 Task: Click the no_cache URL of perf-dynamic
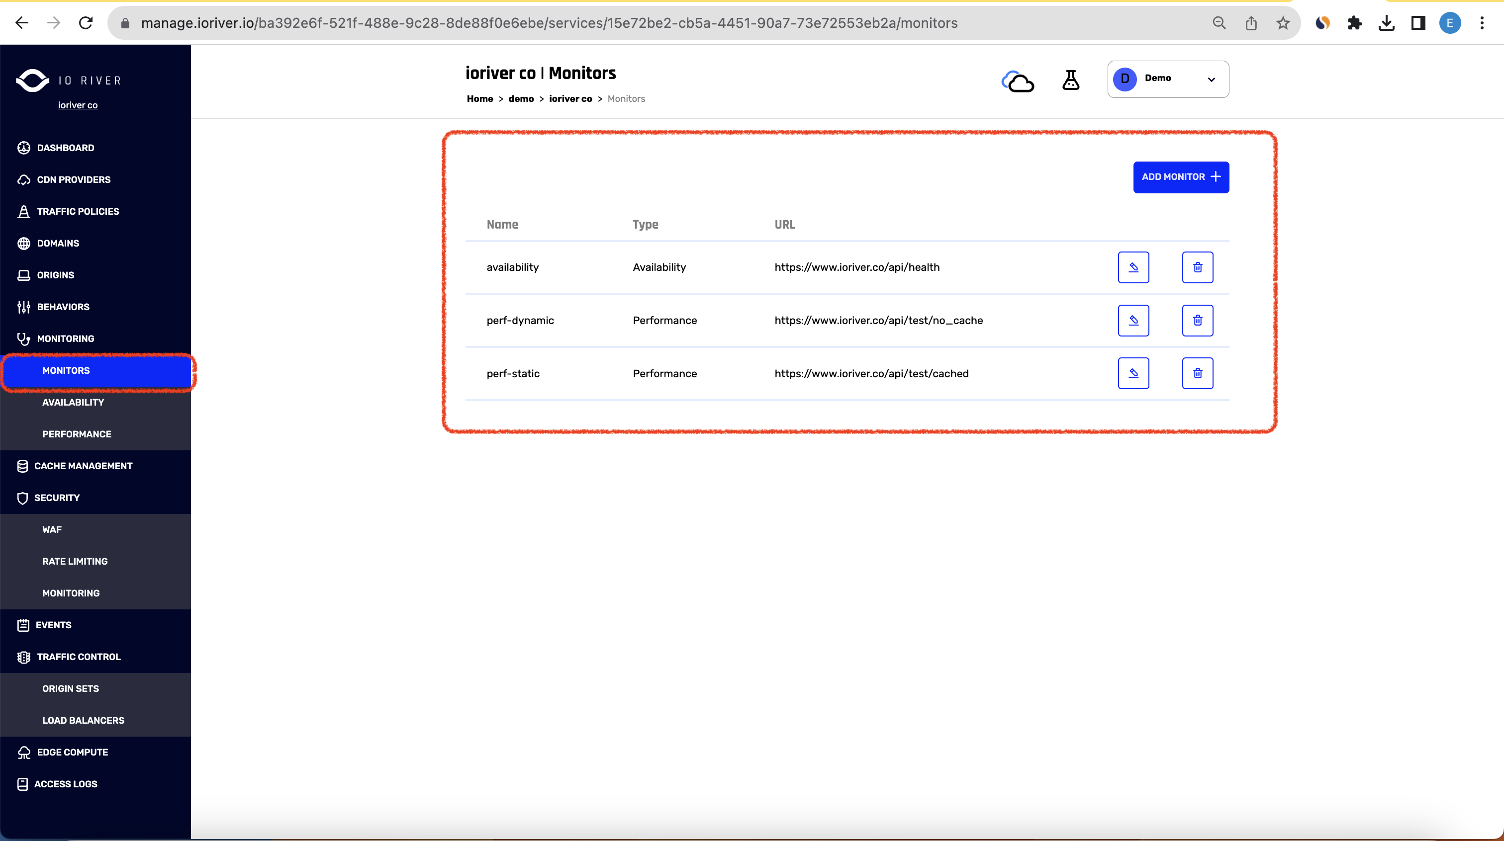pyautogui.click(x=878, y=321)
